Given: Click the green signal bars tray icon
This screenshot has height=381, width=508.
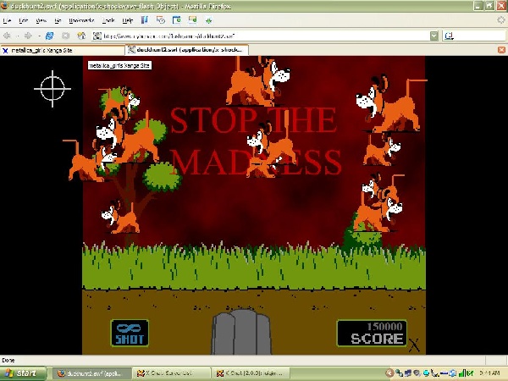Looking at the screenshot, I should point(462,373).
